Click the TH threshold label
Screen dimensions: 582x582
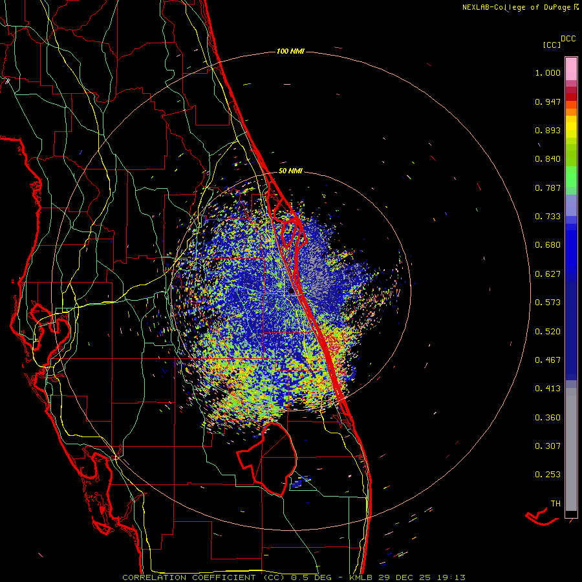pos(555,504)
